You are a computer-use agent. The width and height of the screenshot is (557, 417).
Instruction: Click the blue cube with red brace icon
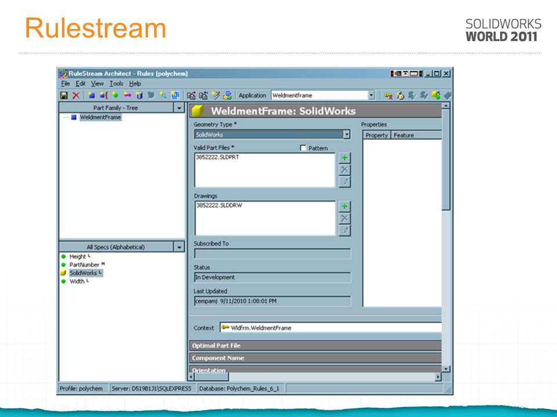click(x=104, y=96)
